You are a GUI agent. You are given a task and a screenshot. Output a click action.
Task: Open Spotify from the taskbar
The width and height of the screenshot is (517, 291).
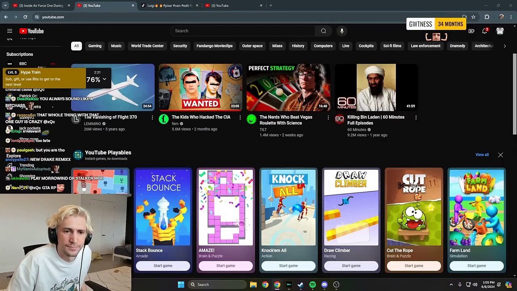coord(313,285)
